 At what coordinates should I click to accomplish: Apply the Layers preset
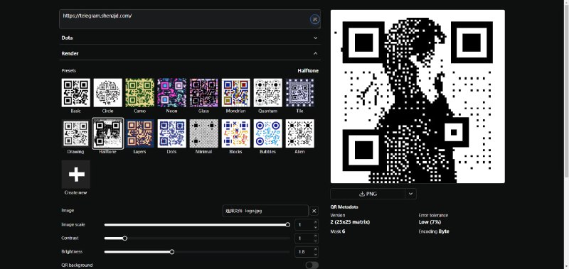click(x=139, y=133)
